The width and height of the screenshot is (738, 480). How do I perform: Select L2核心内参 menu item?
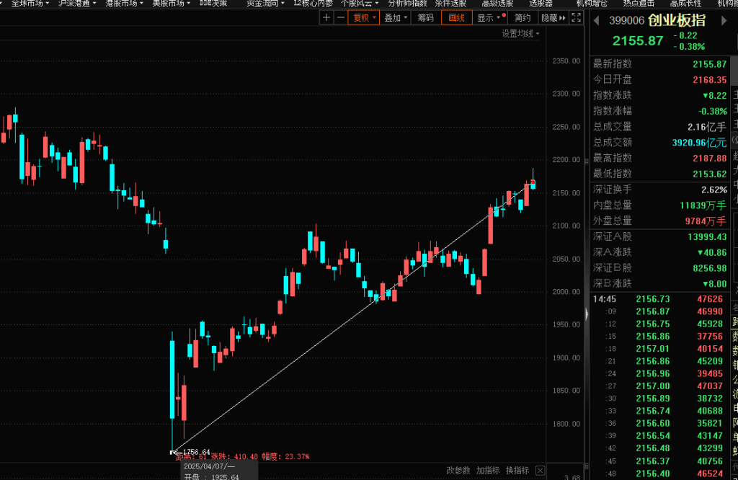313,4
